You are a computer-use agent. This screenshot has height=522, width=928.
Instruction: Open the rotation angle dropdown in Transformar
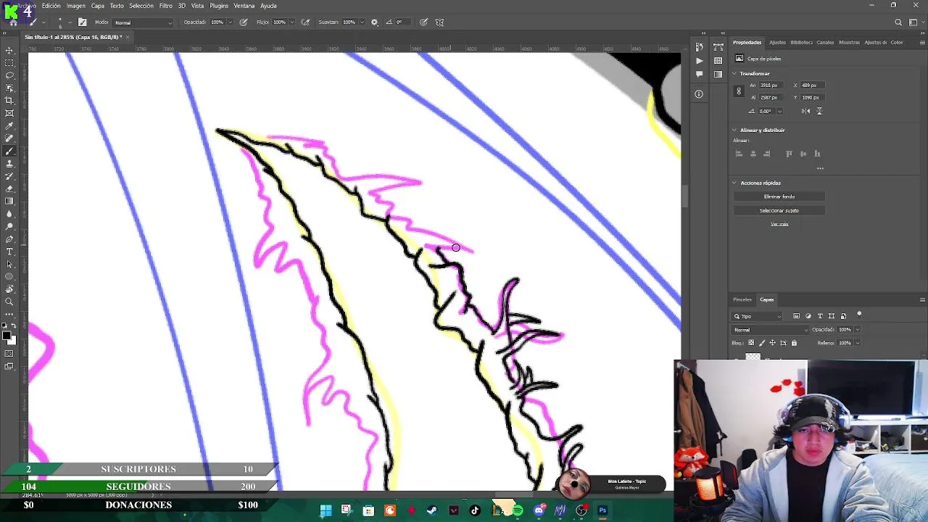[779, 112]
